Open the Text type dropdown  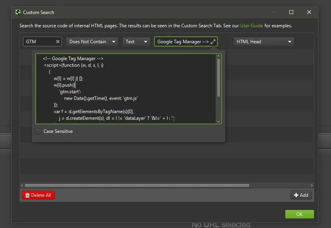(136, 42)
